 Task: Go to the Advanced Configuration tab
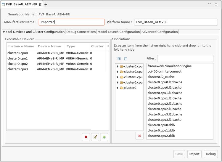pyautogui.click(x=160, y=32)
